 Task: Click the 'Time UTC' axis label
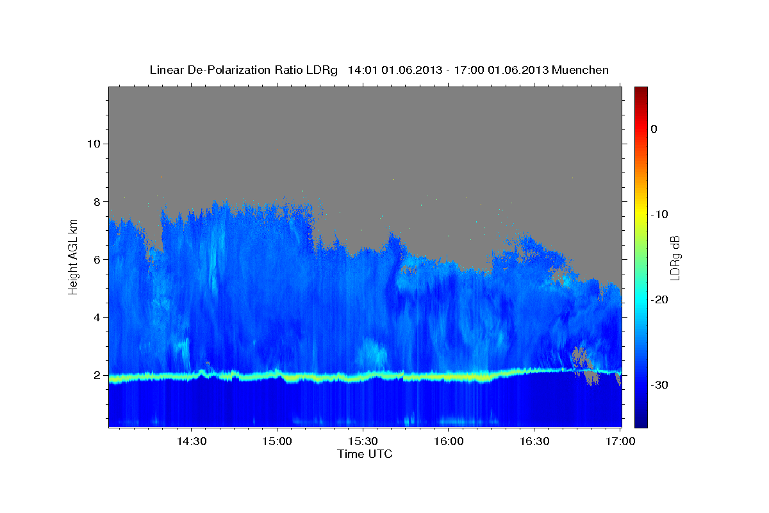pos(365,454)
